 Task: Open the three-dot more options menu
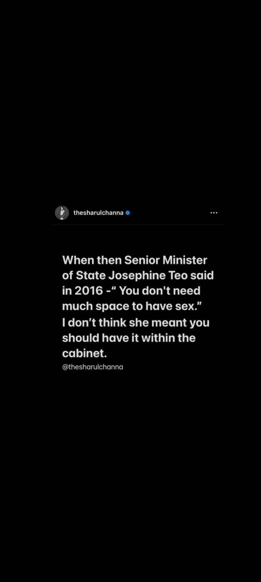click(214, 213)
